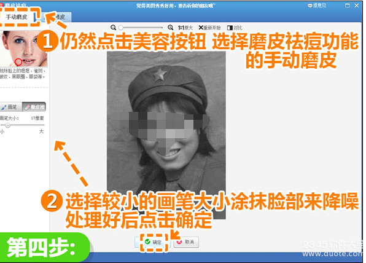Click the grayscale portrait photo canvas

[166, 135]
